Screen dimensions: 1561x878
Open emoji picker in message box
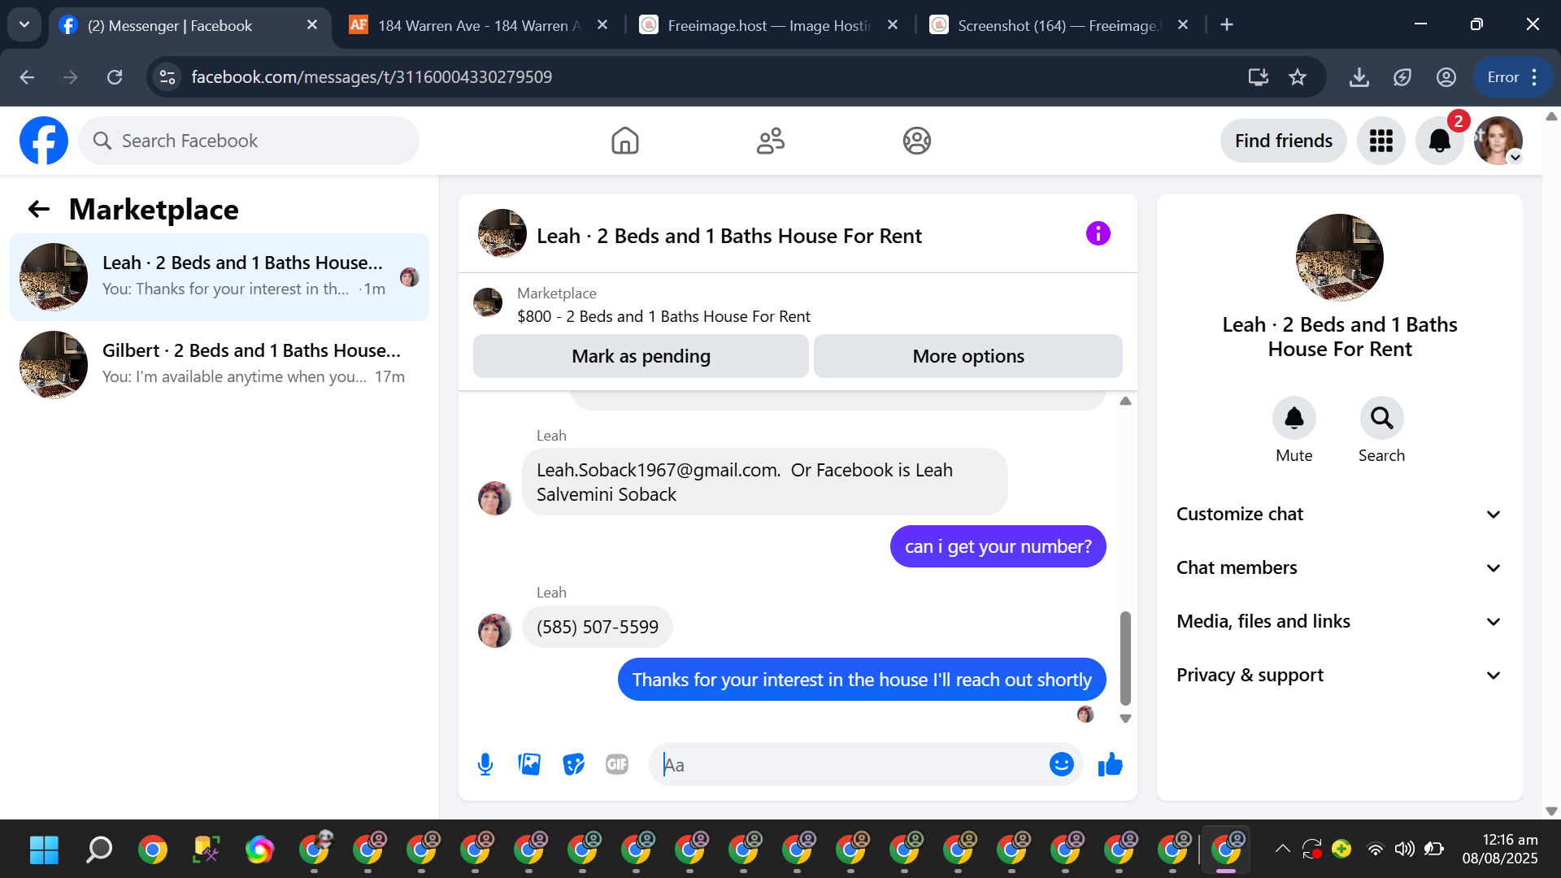click(x=1061, y=764)
